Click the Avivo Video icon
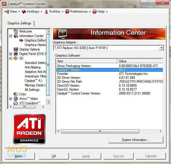Screen dimensions: 171x164 [16, 99]
